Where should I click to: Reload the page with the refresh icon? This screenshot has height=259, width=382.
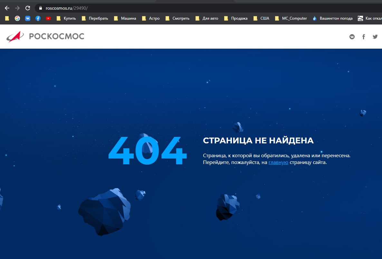[28, 8]
